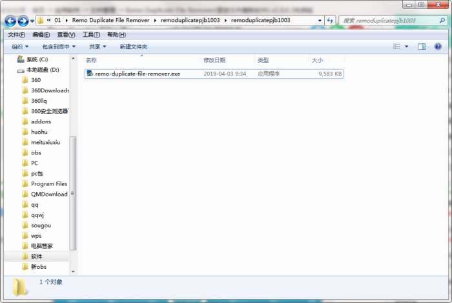Click the exe file's application icon
Viewport: 452px width, 303px height.
(x=90, y=74)
